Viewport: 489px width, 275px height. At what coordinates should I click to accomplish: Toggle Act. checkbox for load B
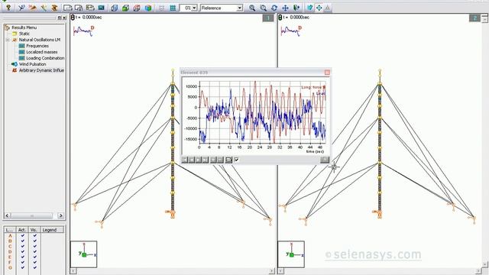click(x=22, y=241)
